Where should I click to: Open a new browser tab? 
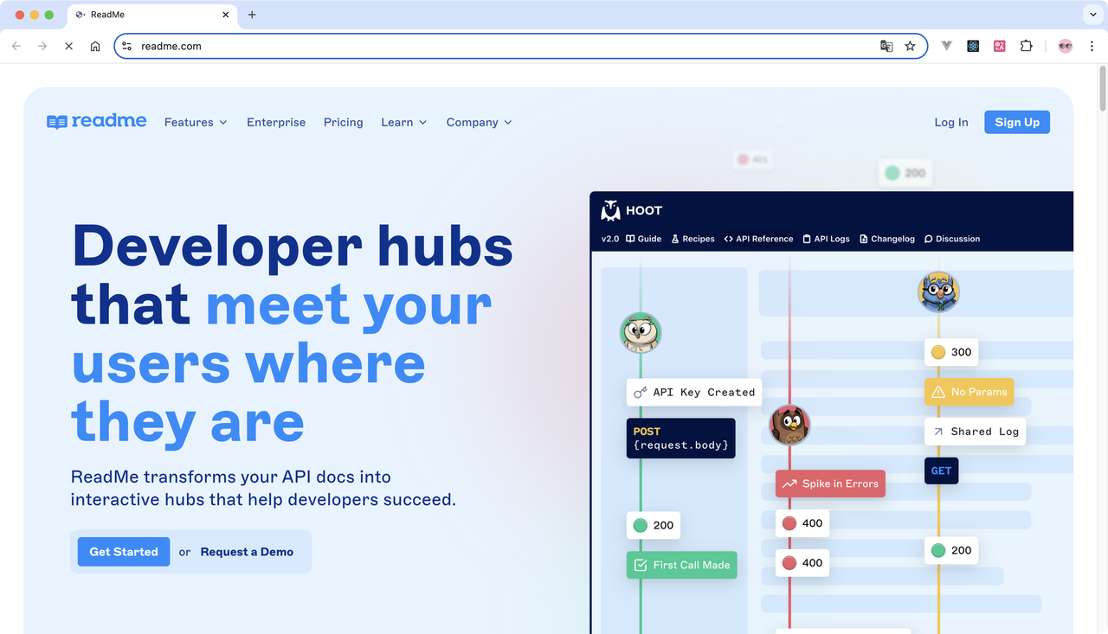tap(252, 15)
